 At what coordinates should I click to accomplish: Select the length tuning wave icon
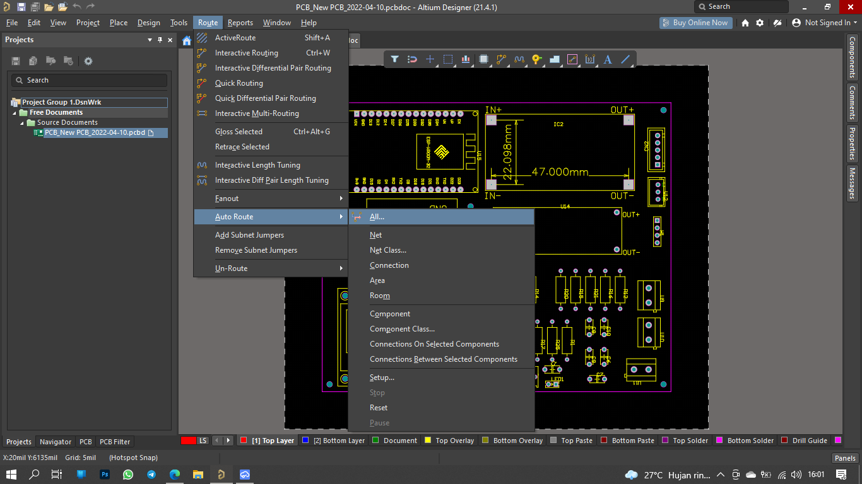[x=519, y=59]
